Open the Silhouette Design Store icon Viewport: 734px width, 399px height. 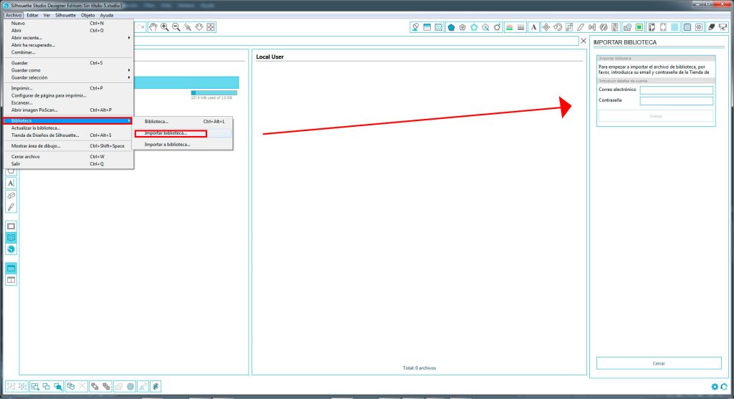pyautogui.click(x=11, y=249)
